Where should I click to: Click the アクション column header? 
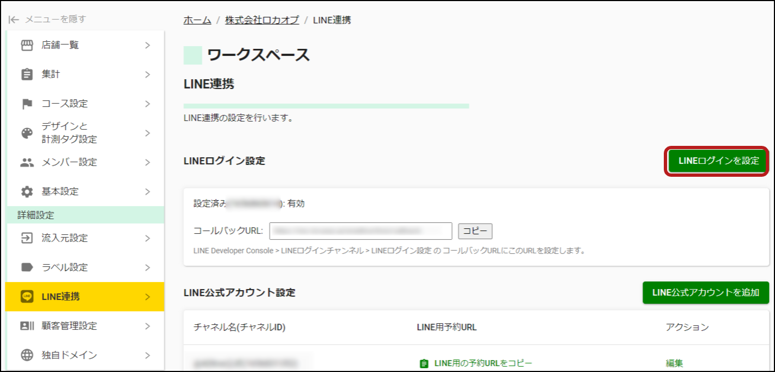pos(687,327)
